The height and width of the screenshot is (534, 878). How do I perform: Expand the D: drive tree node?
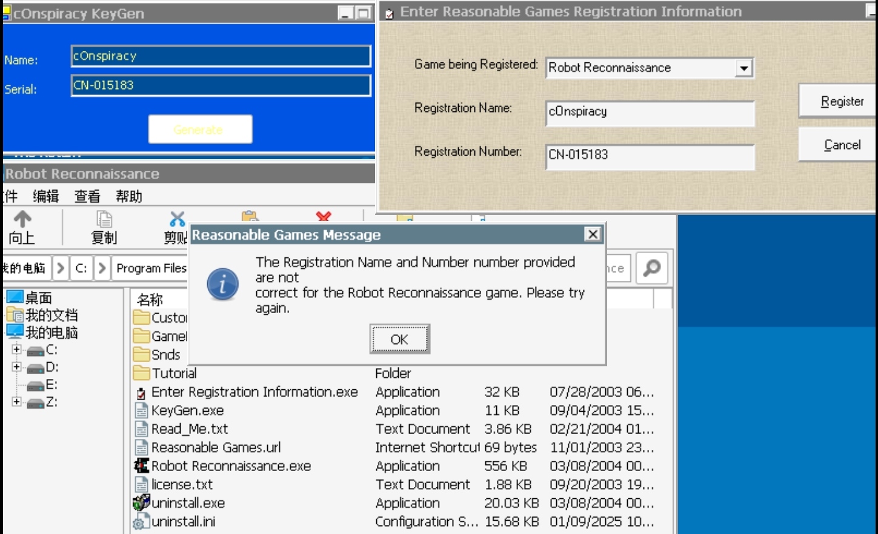tap(16, 367)
